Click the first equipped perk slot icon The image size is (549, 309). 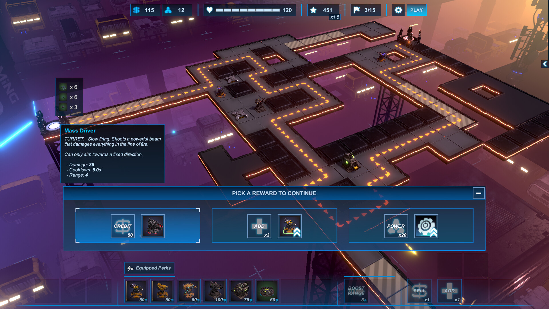[136, 291]
